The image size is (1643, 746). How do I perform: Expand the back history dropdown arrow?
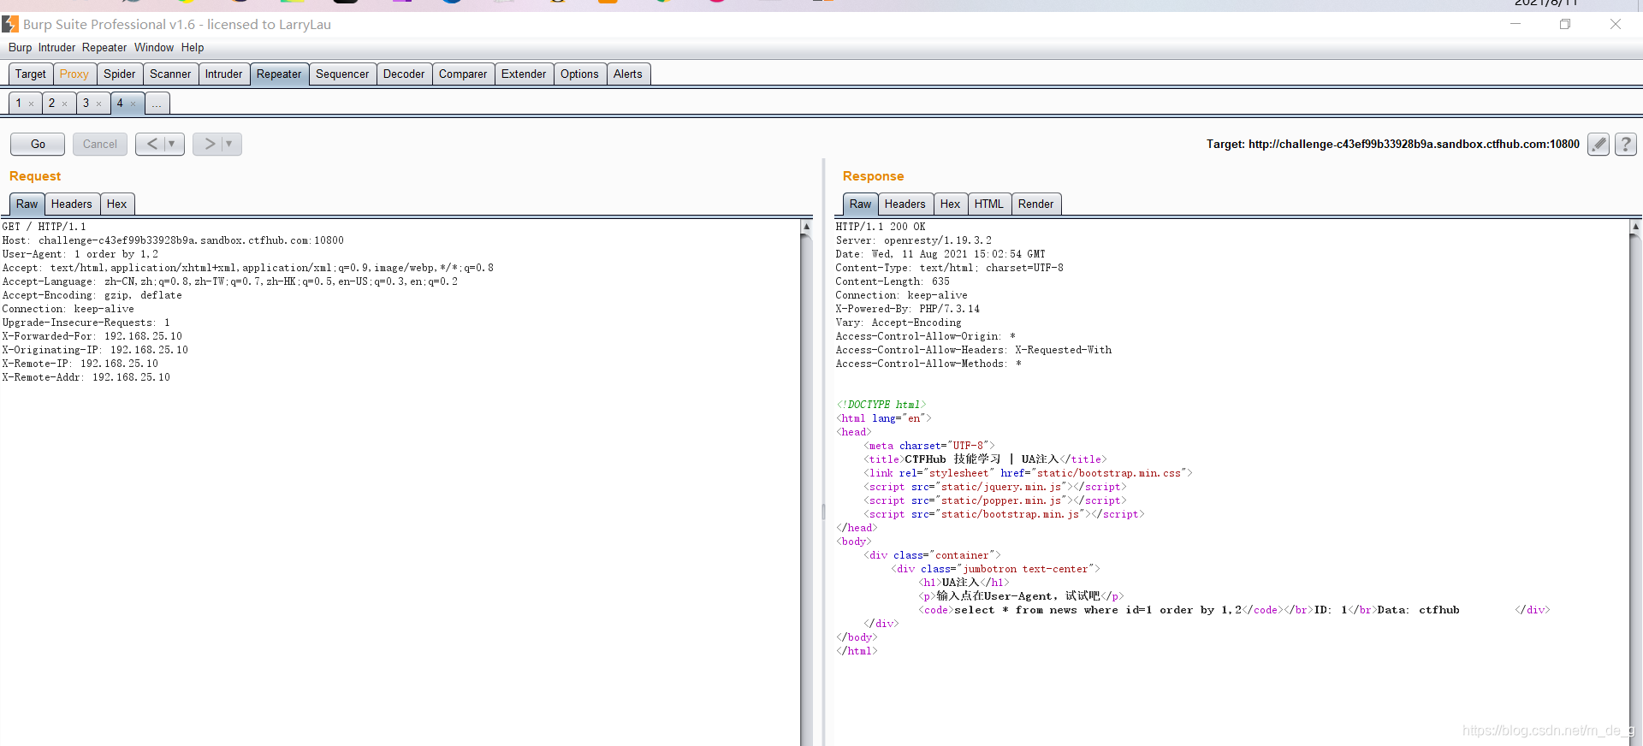[172, 144]
